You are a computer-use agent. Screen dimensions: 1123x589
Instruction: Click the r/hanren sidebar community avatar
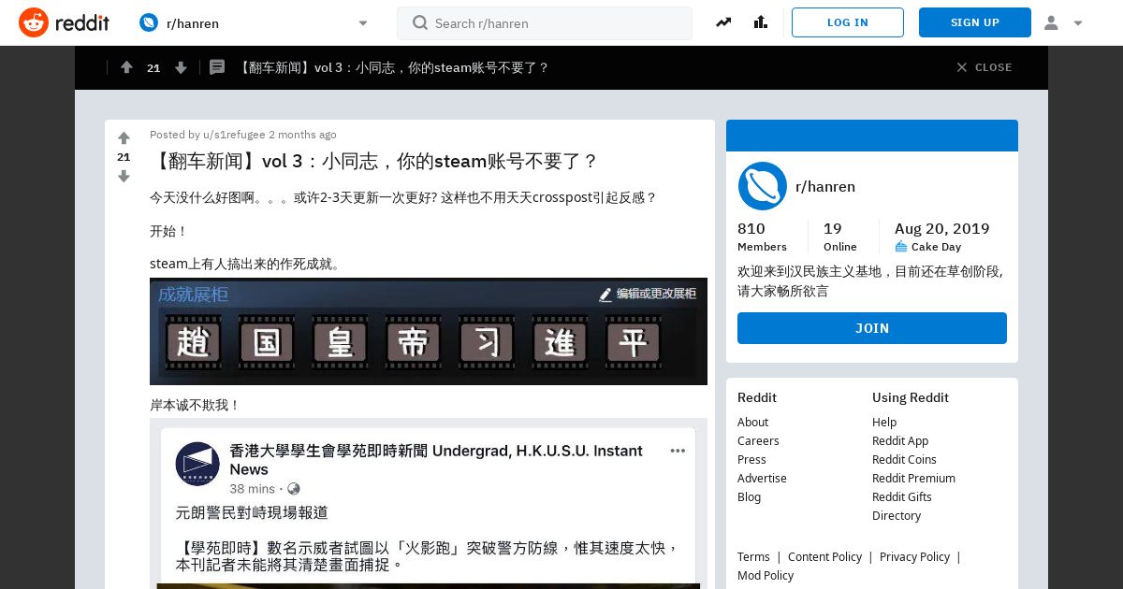[x=762, y=186]
